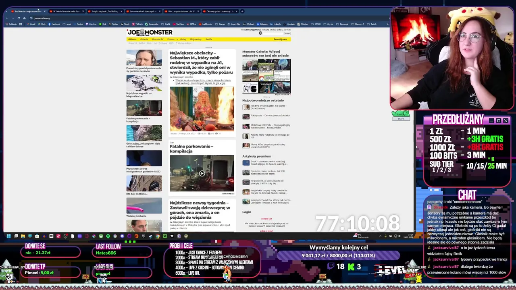Open Xbox app from the taskbar

pos(101,236)
